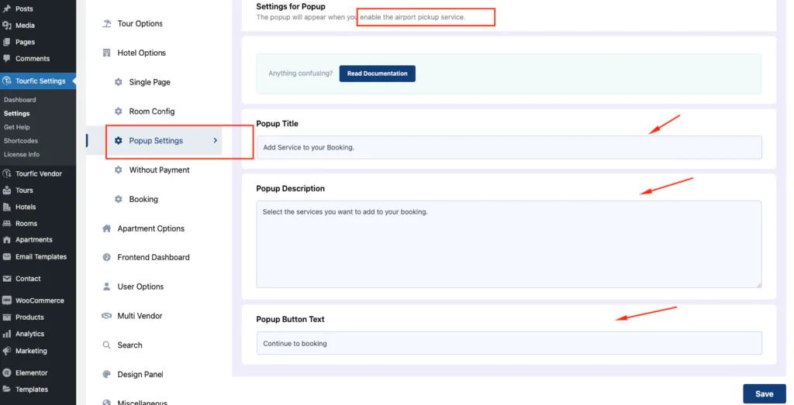Click the Without Payment gear icon

[x=118, y=170]
